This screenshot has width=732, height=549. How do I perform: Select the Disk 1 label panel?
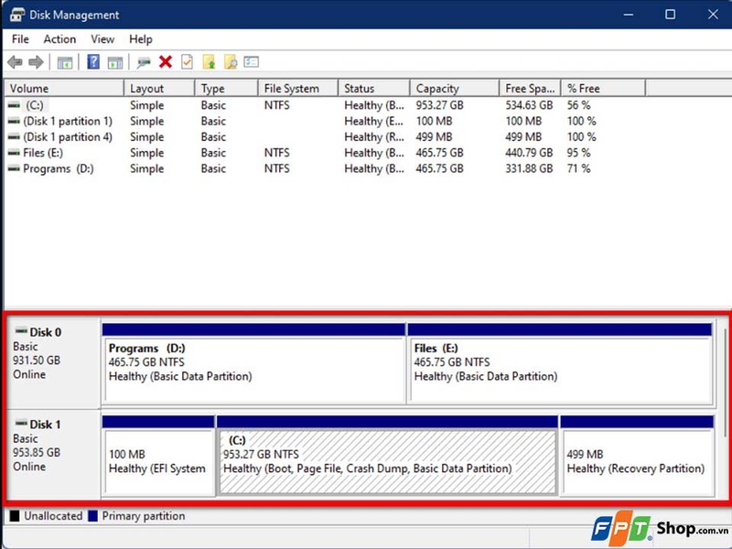point(53,455)
